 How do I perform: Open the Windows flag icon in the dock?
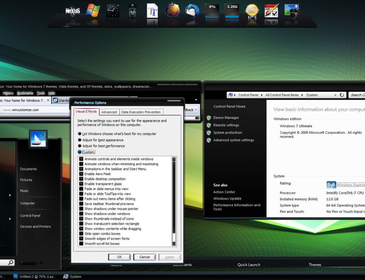(93, 11)
